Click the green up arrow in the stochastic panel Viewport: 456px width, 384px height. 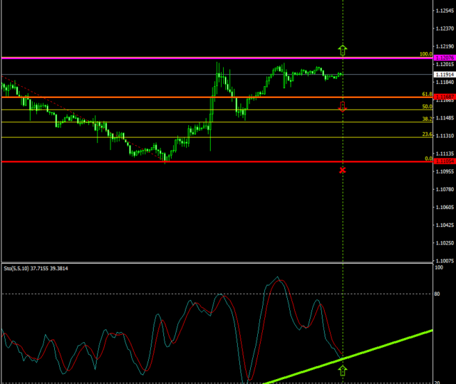(343, 370)
